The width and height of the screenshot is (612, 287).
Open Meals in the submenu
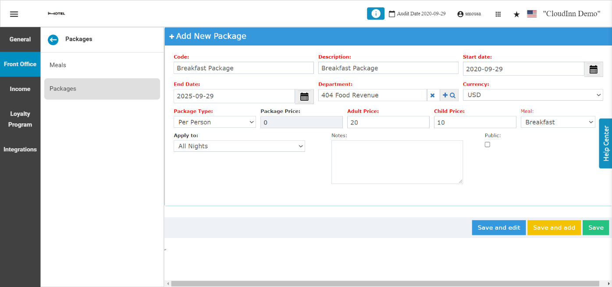point(102,65)
